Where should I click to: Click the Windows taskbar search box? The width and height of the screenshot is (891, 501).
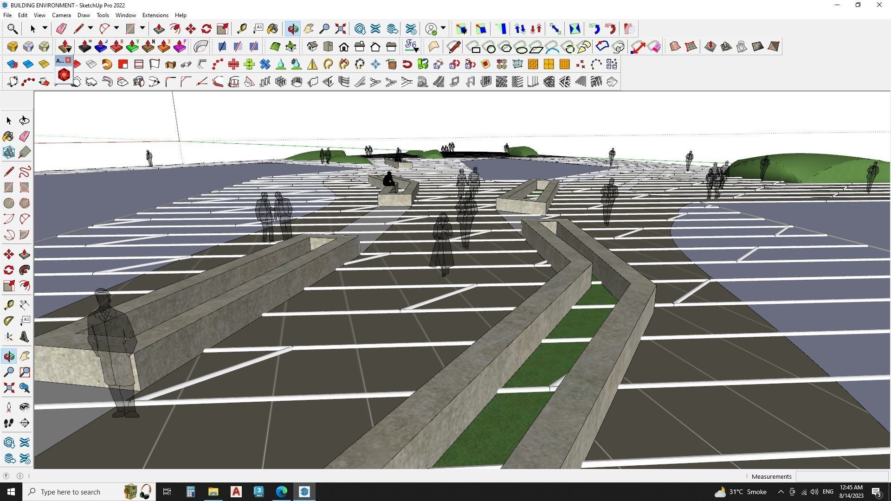[70, 492]
